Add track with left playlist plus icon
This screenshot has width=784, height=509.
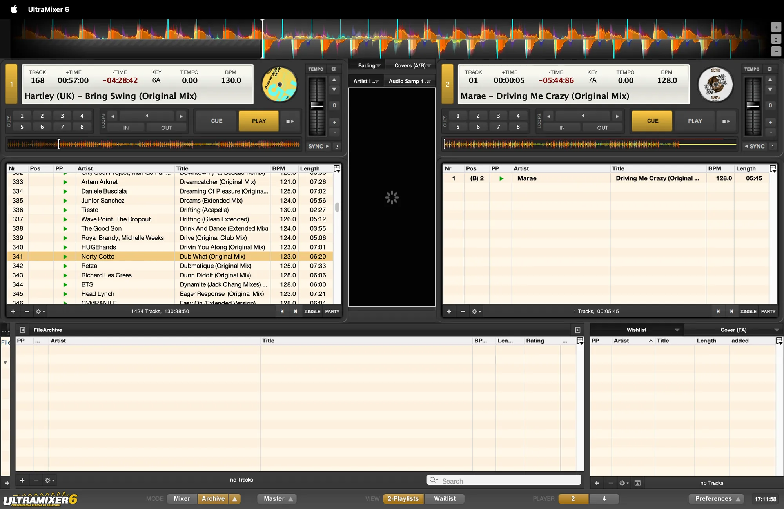13,312
